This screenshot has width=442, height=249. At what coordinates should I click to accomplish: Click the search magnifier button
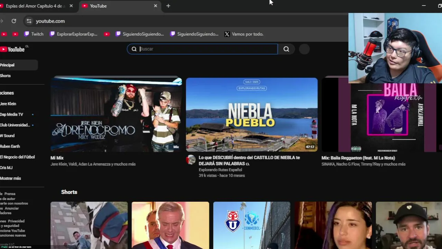[x=286, y=49]
